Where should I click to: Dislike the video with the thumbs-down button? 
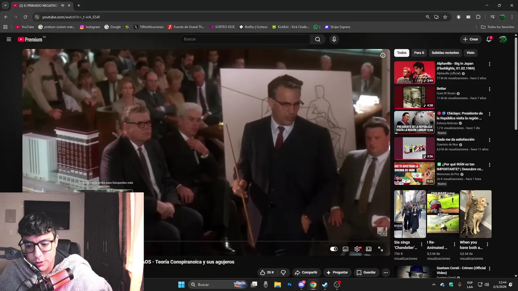click(283, 272)
